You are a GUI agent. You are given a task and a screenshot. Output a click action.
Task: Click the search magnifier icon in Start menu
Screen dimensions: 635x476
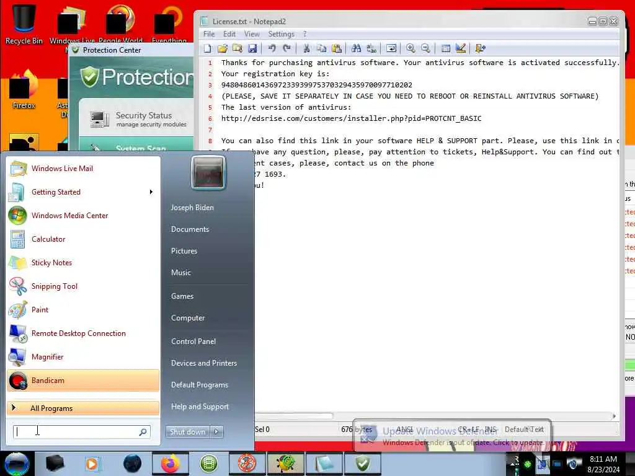(143, 432)
